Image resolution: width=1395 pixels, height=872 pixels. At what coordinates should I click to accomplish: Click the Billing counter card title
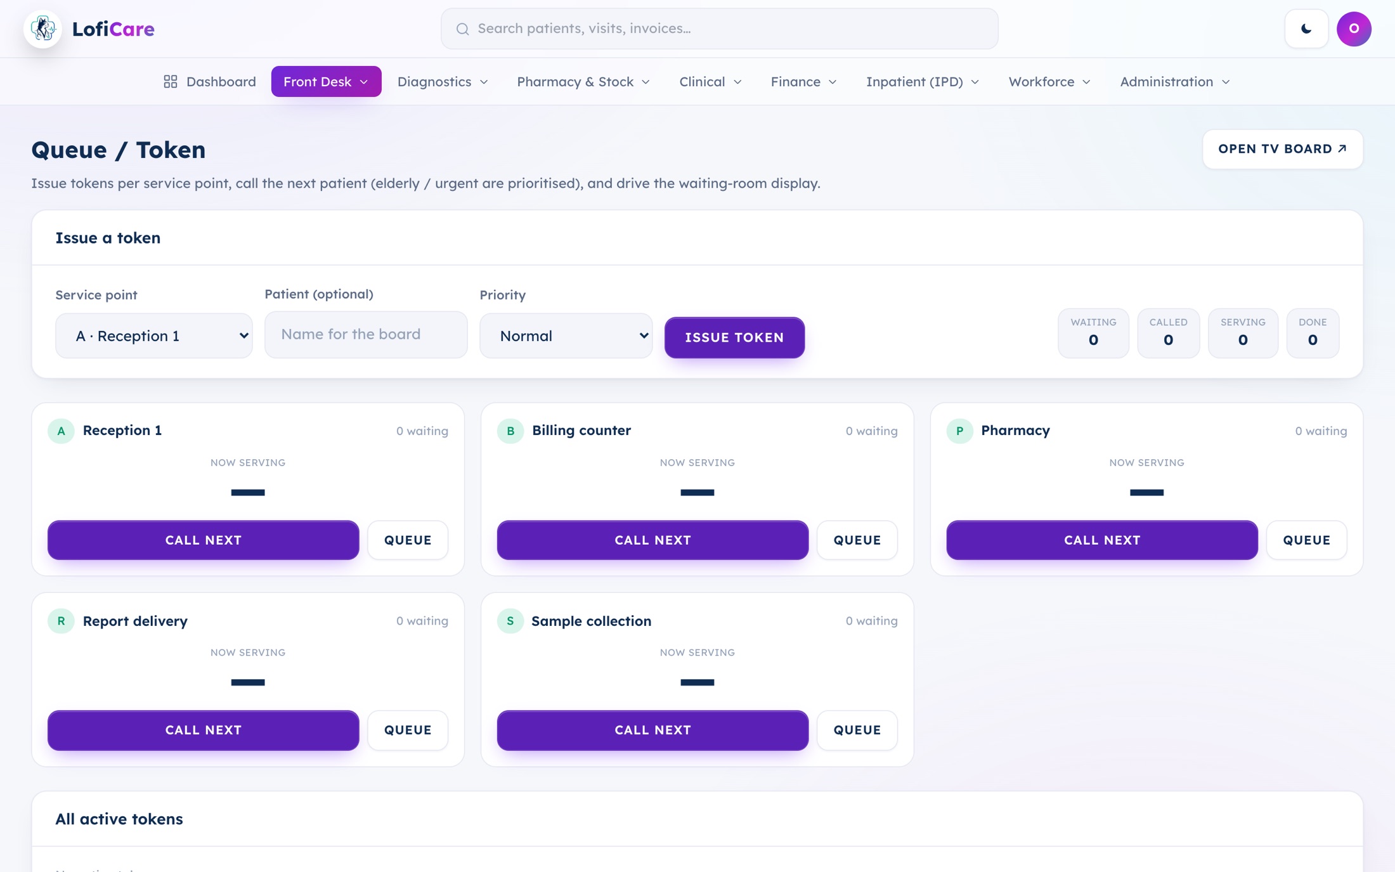[581, 430]
